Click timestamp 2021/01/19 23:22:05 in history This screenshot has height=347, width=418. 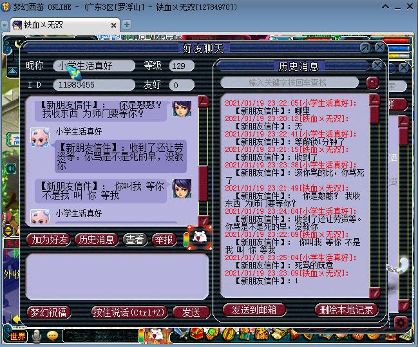coord(261,103)
